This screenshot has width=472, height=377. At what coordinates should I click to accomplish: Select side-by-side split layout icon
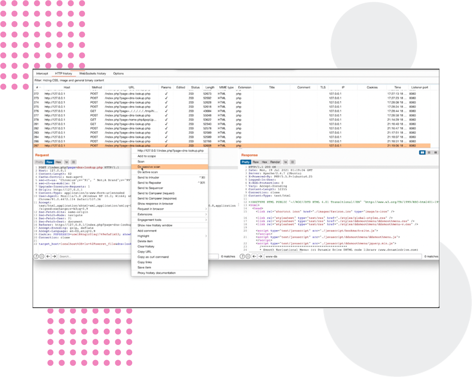coord(422,153)
